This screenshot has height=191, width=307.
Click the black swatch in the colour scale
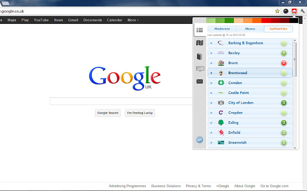tap(294, 21)
